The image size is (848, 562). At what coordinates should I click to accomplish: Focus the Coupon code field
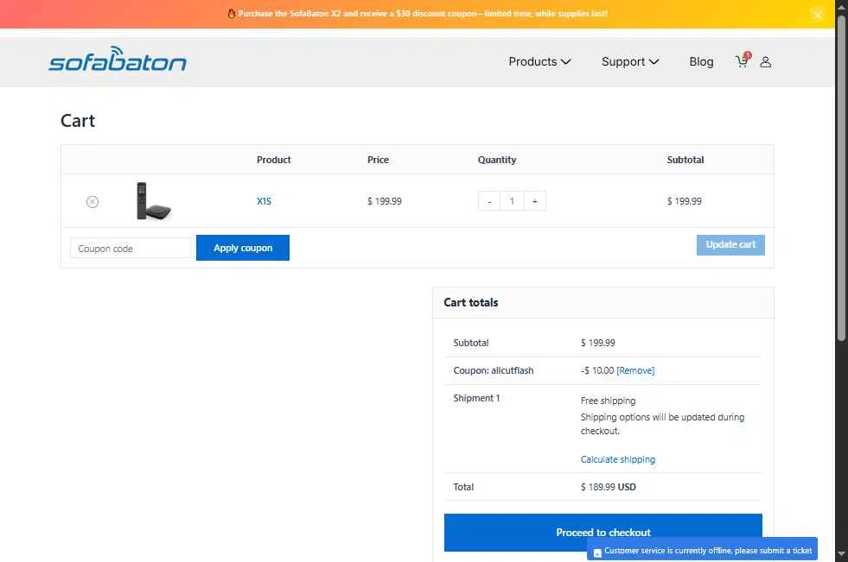pos(131,249)
